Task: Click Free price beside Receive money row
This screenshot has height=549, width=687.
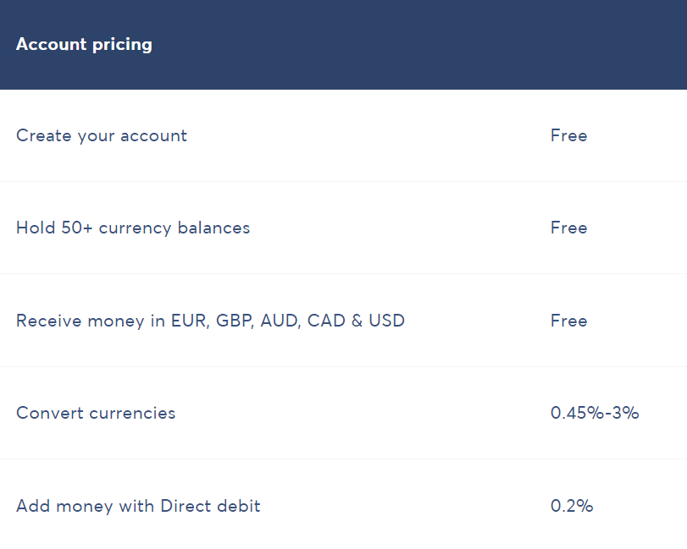Action: [568, 321]
